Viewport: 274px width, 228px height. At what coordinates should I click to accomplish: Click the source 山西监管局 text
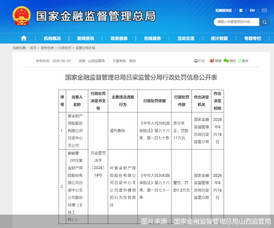[x=91, y=61]
